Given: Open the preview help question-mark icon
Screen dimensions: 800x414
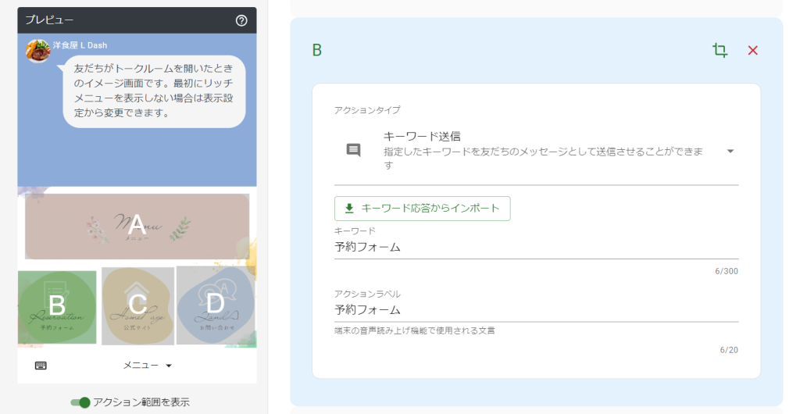Looking at the screenshot, I should point(241,20).
